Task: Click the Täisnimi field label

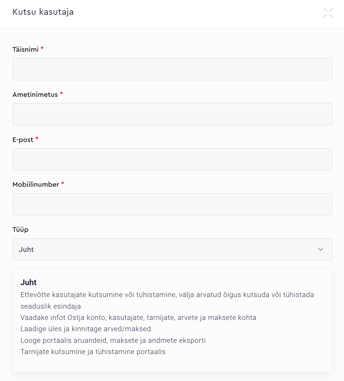Action: [x=25, y=50]
